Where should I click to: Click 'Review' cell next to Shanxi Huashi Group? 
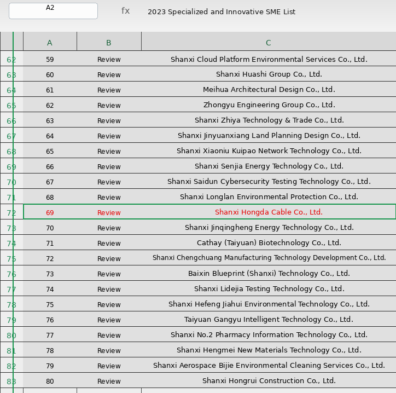(x=109, y=75)
